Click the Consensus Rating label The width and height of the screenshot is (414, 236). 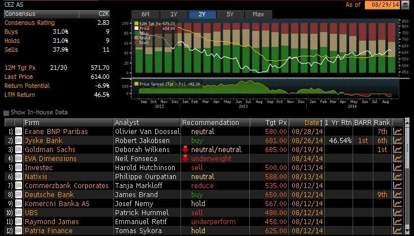tap(29, 23)
